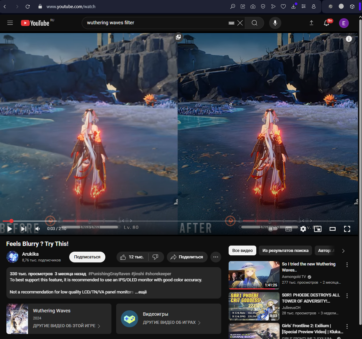Go to the YouTube home logo
Screen dimensions: 362x339
click(x=35, y=23)
